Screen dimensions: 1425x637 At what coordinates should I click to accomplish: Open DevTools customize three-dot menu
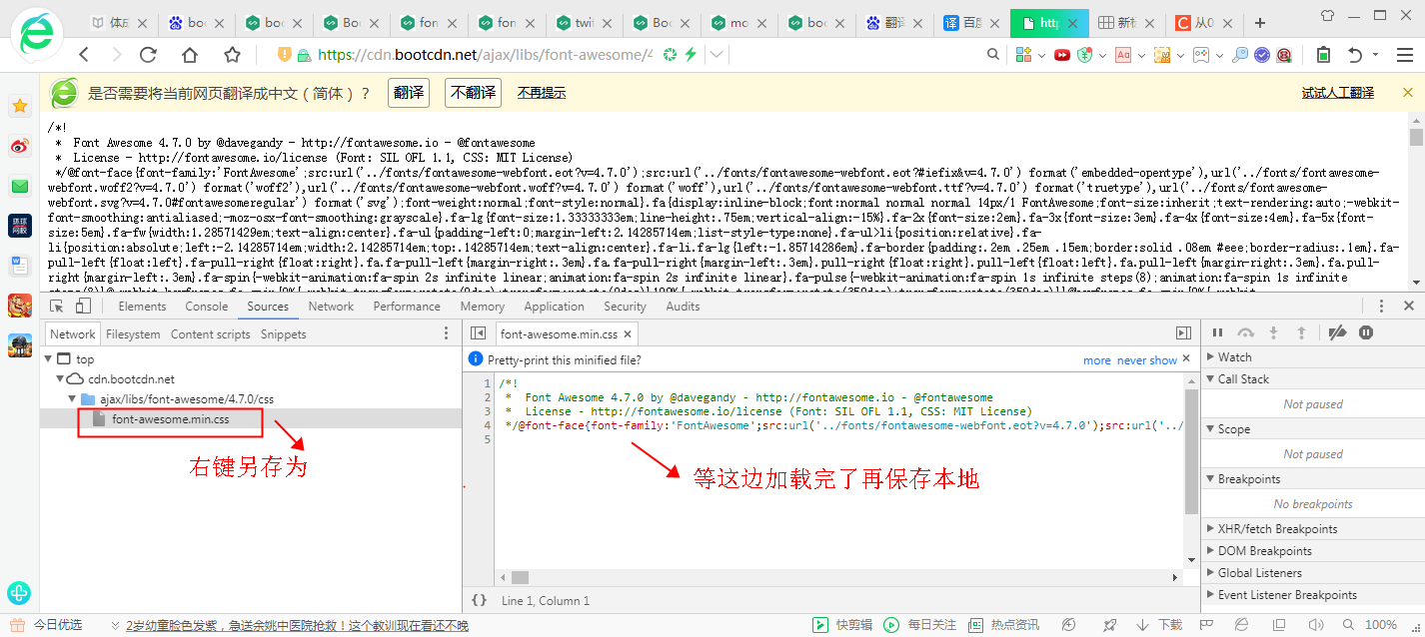[x=1380, y=307]
